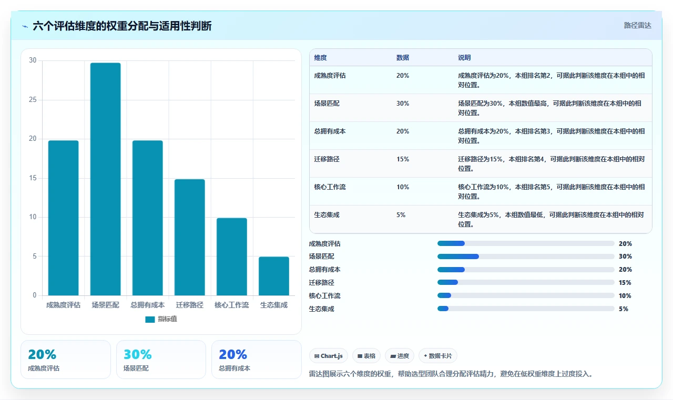Click the 生态集成 bar in chart
The width and height of the screenshot is (673, 400).
(274, 276)
